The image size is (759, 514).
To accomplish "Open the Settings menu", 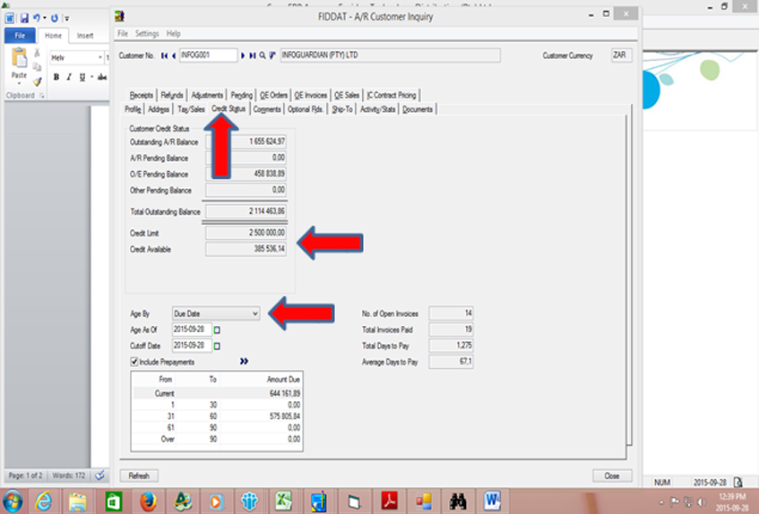I will point(147,33).
